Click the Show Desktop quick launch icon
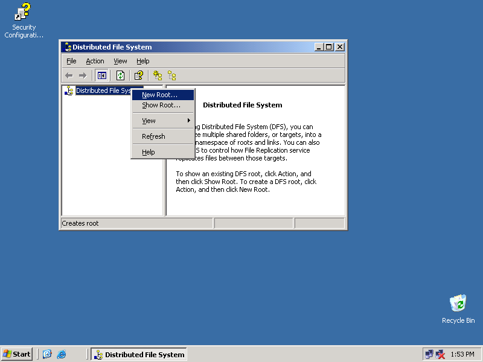 pyautogui.click(x=47, y=354)
